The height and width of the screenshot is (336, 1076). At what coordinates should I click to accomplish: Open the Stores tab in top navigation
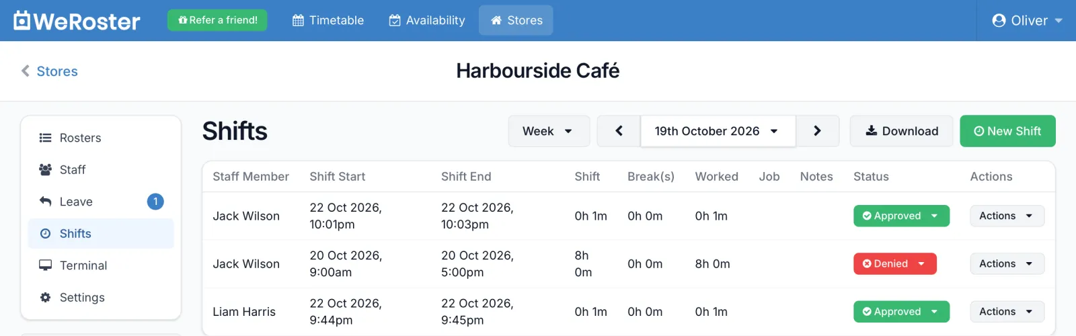(516, 20)
